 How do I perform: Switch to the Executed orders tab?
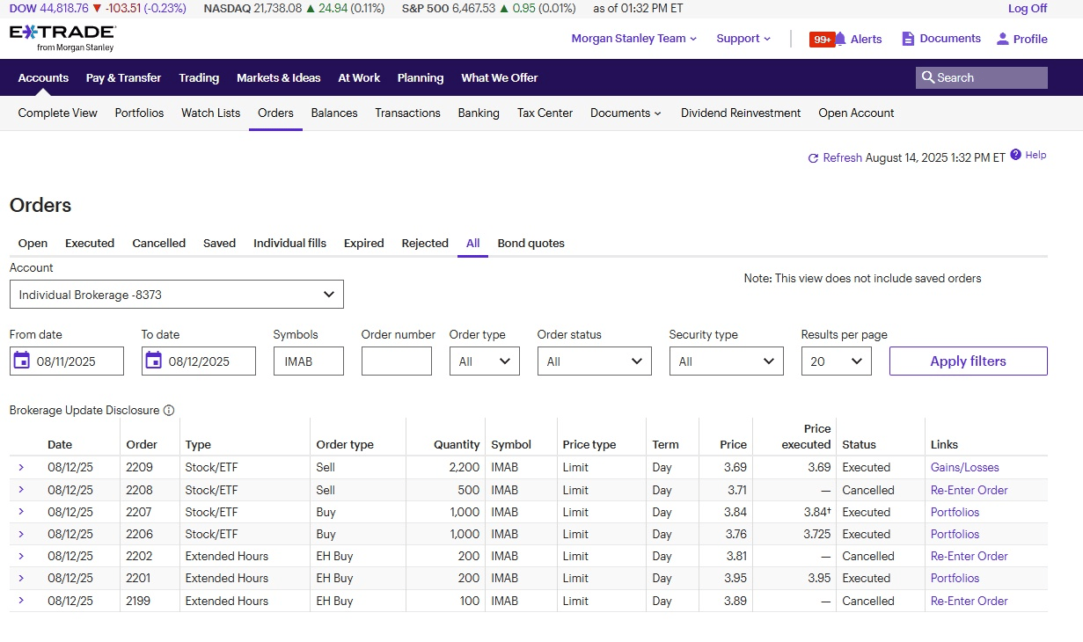pyautogui.click(x=90, y=244)
